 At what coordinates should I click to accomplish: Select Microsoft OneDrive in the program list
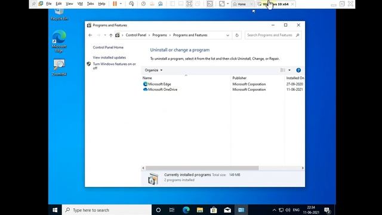[x=163, y=90]
